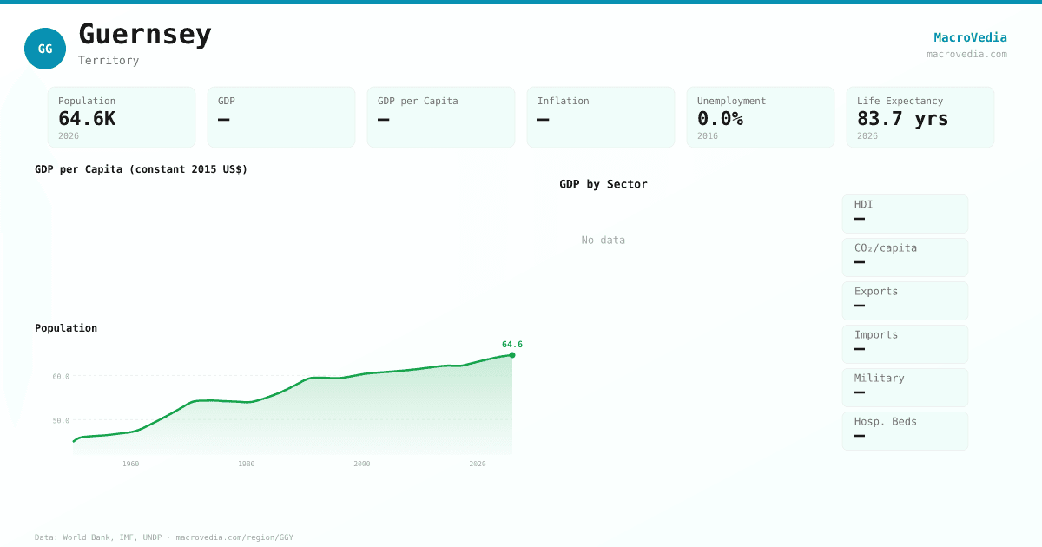Select the CO₂/capita indicator tile
The width and height of the screenshot is (1042, 547).
point(905,257)
